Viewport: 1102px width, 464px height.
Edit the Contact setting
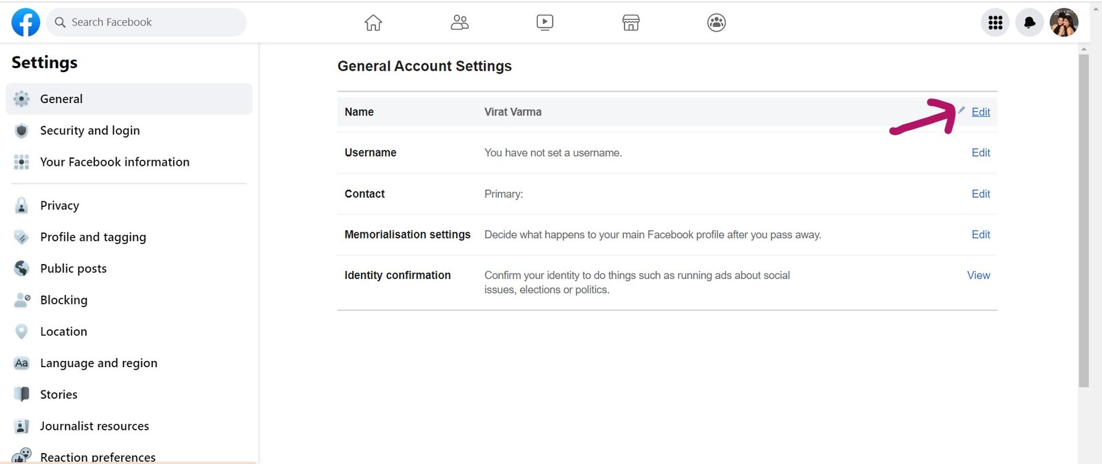(x=981, y=194)
